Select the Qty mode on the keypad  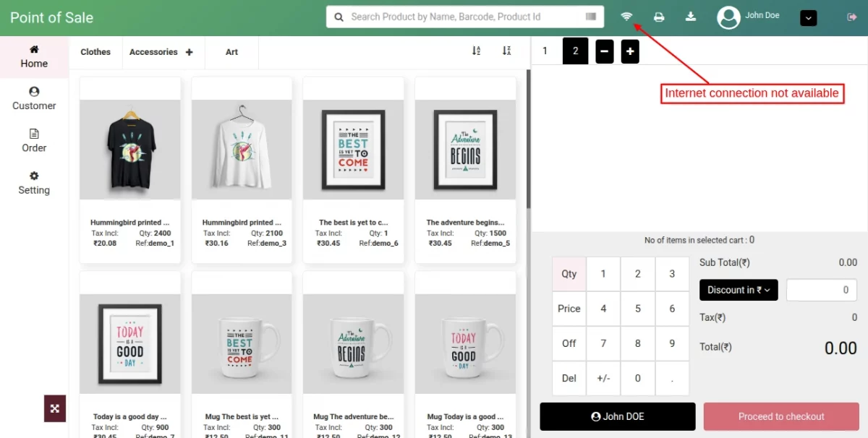pyautogui.click(x=569, y=273)
